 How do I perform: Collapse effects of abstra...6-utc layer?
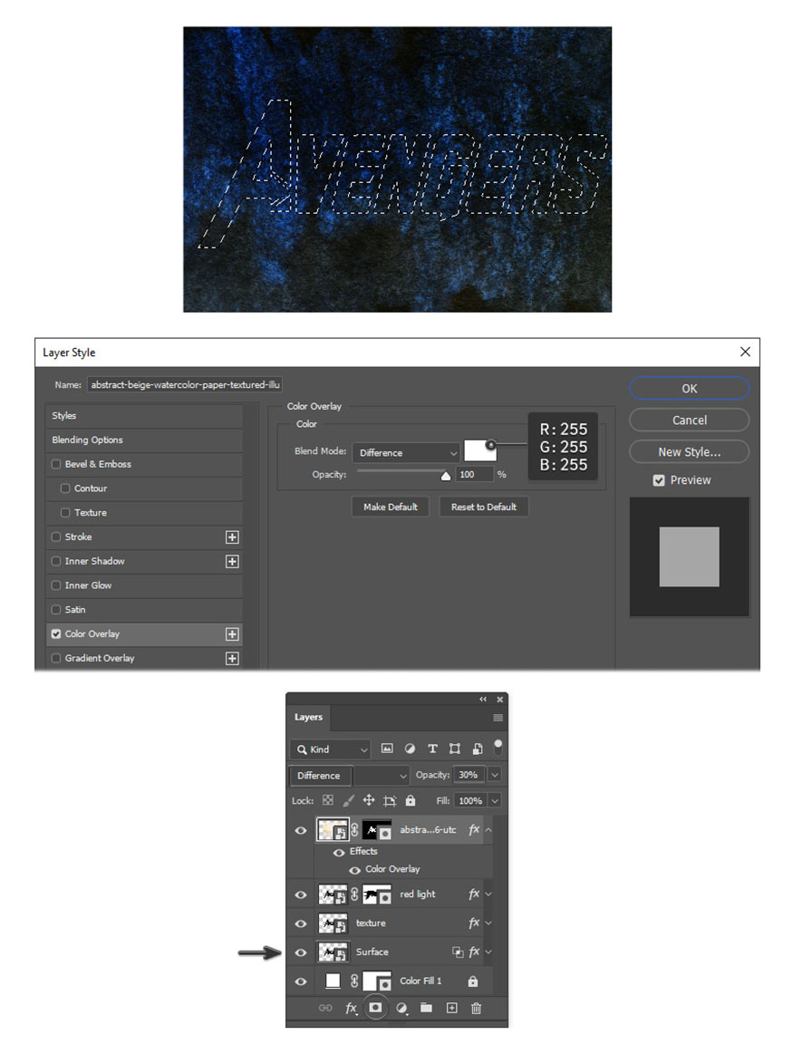[x=488, y=830]
